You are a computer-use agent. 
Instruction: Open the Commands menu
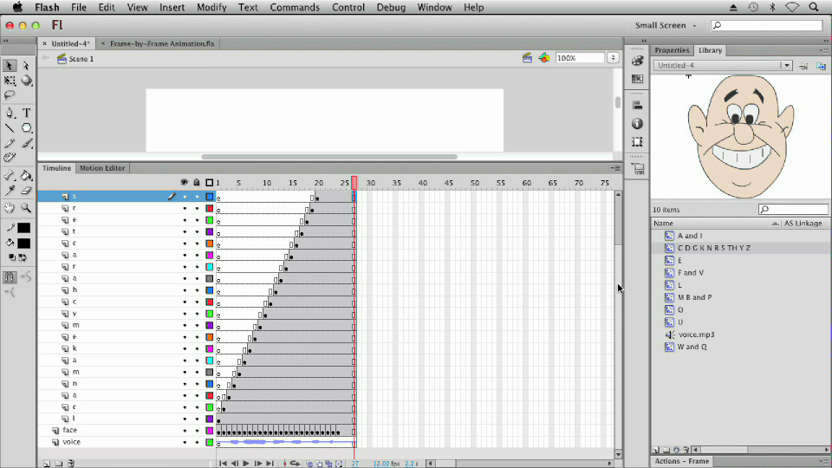[295, 8]
